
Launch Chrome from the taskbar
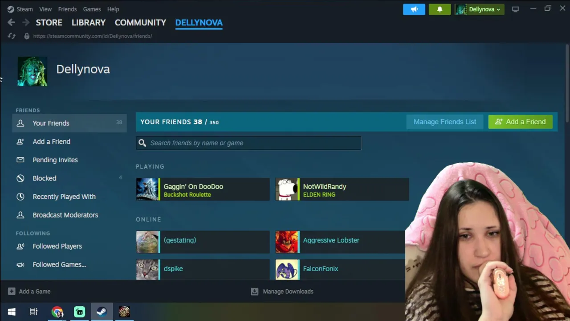[57, 312]
